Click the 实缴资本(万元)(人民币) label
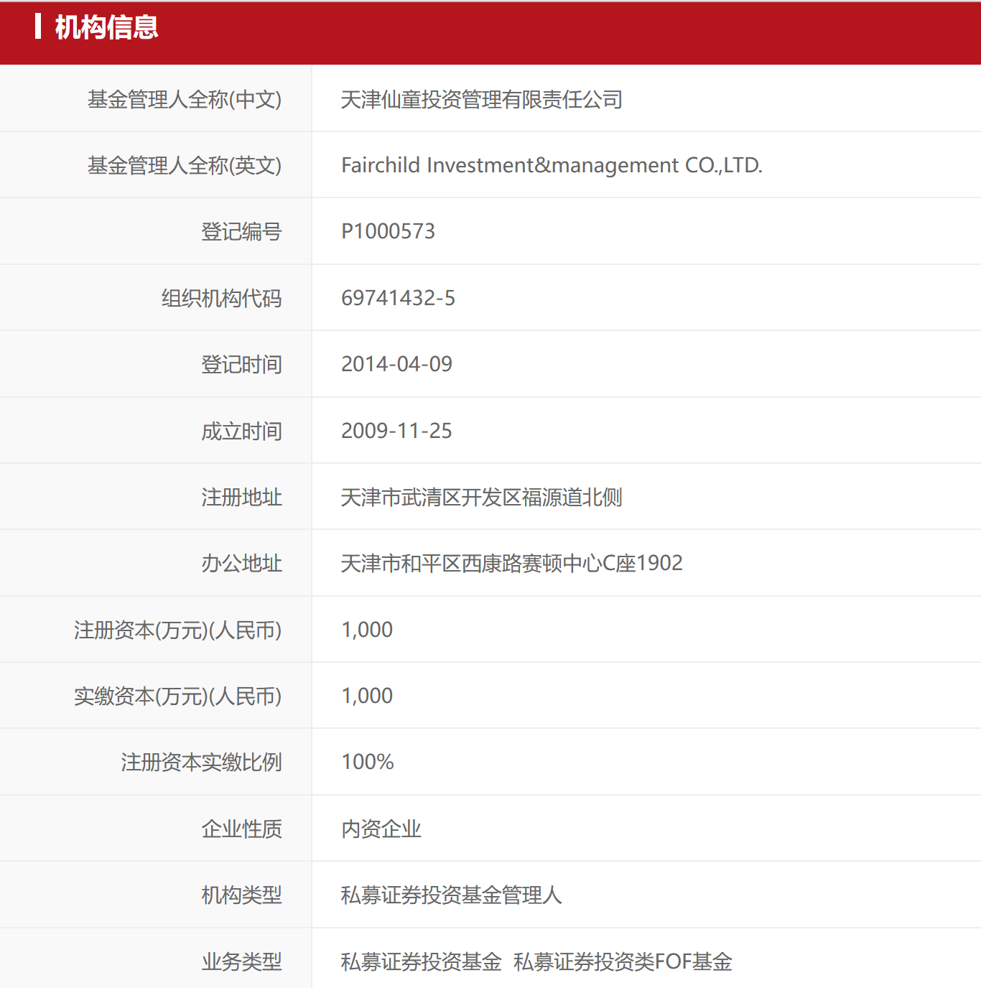 (x=177, y=696)
